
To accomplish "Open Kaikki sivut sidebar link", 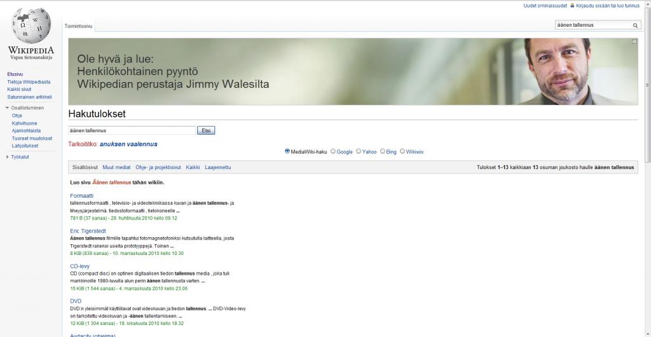I will 19,90.
